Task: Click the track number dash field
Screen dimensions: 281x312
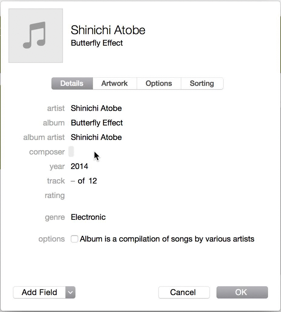Action: [73, 181]
